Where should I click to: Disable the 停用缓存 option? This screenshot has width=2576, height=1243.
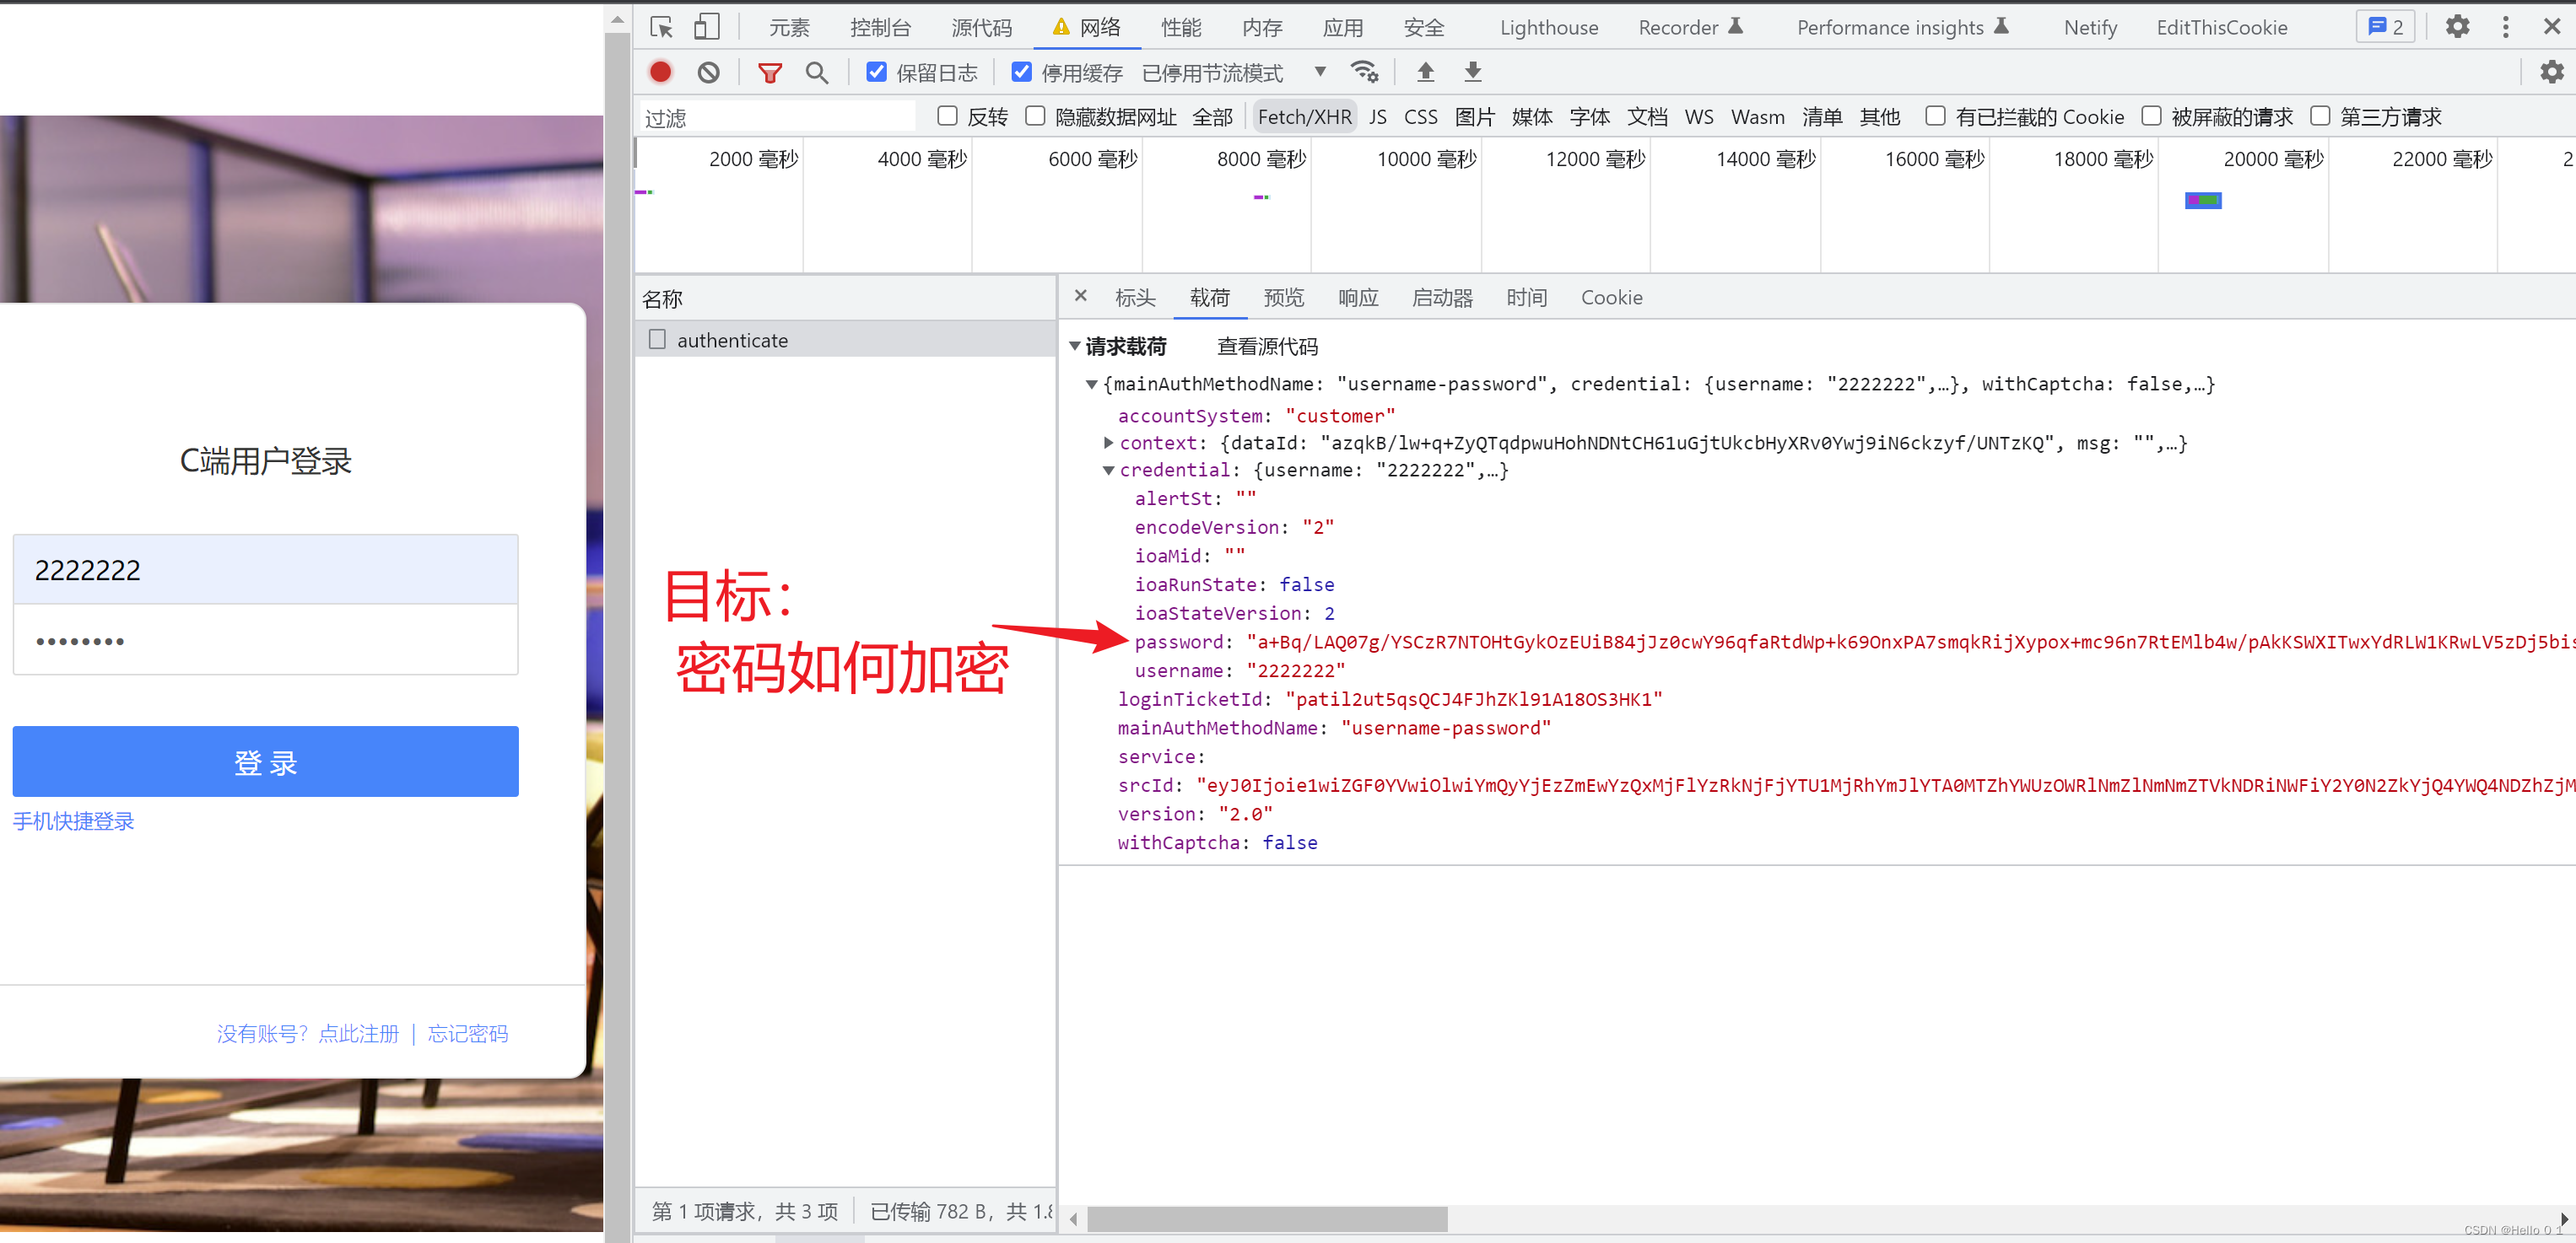pos(1021,71)
